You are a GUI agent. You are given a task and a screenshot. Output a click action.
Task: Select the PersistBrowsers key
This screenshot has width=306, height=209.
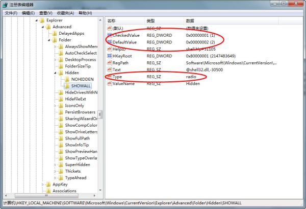[x=80, y=112]
